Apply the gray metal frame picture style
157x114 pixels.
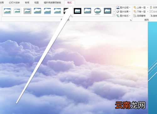point(27,11)
